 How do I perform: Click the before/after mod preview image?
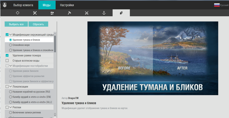coord(153,58)
